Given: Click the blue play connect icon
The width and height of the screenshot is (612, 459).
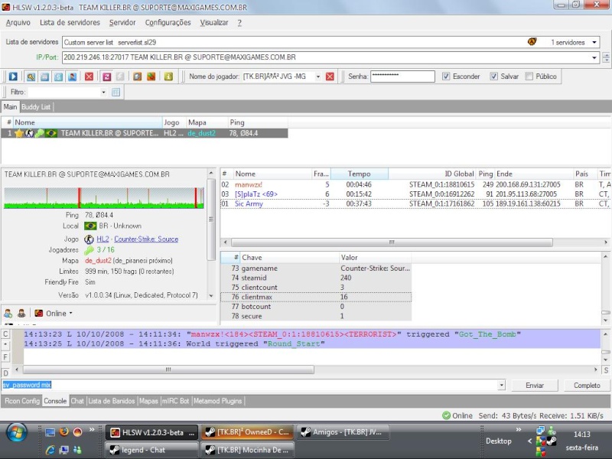Looking at the screenshot, I should 13,76.
